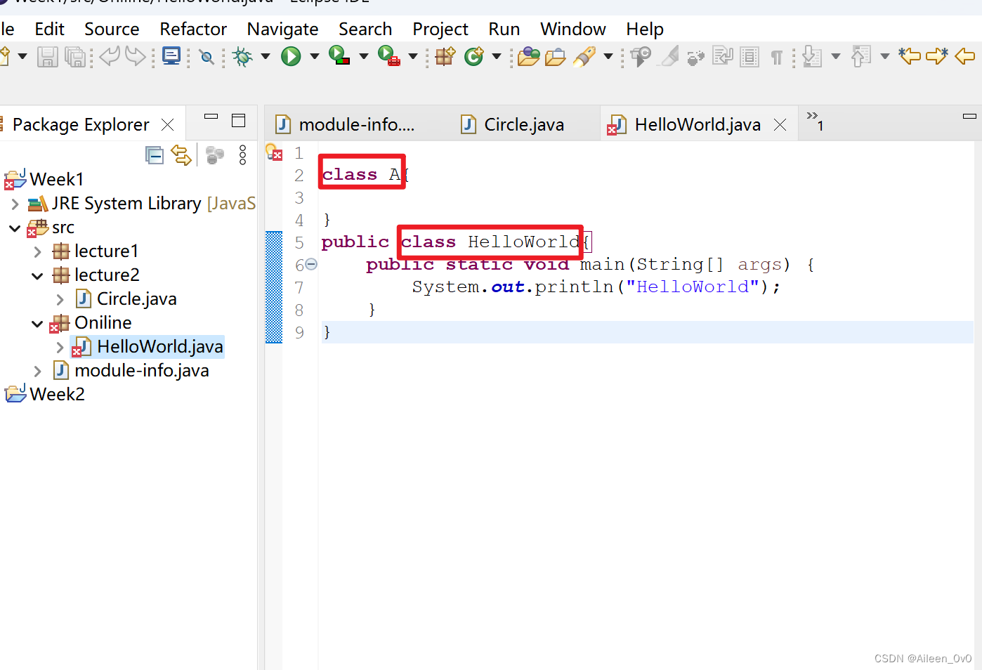The height and width of the screenshot is (670, 982).
Task: Toggle Link with Editor in Package Explorer
Action: pos(181,155)
